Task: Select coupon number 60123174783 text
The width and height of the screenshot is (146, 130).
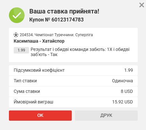Action: 68,20
